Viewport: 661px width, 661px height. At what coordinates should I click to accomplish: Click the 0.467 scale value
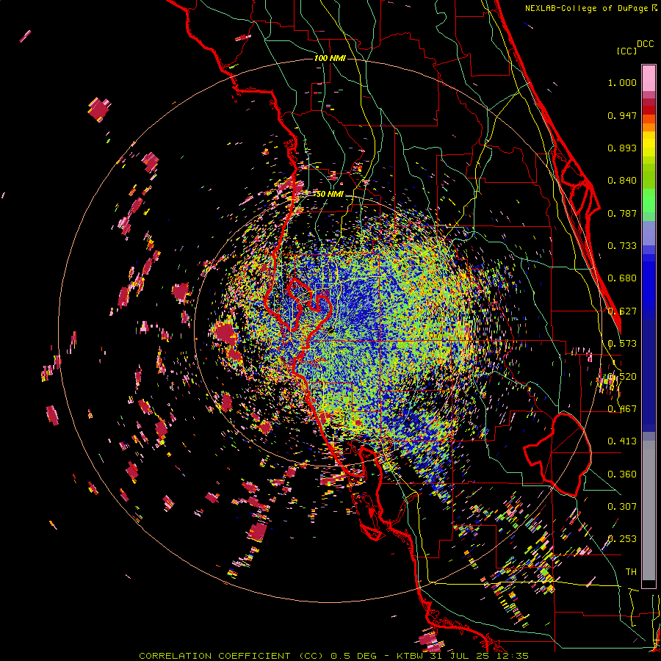(622, 409)
